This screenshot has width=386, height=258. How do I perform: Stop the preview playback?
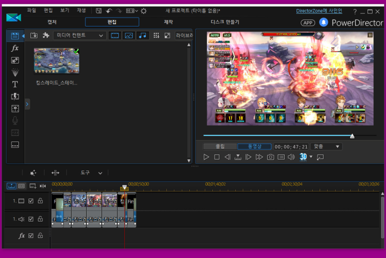[217, 157]
